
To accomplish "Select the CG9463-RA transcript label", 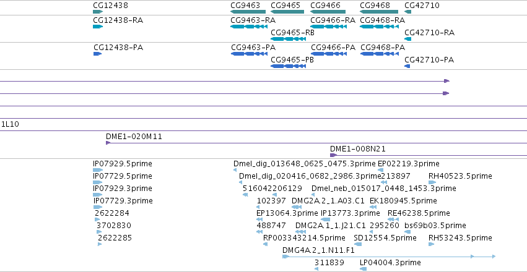I will (253, 20).
